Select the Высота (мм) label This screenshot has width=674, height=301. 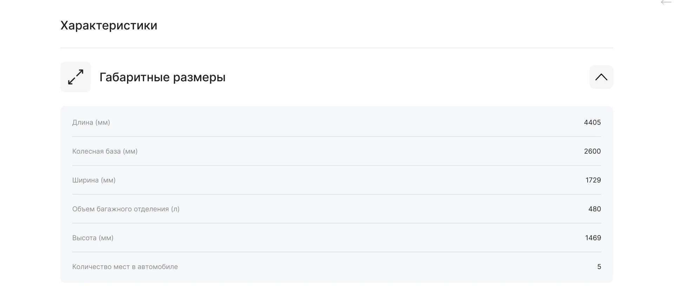click(x=93, y=238)
